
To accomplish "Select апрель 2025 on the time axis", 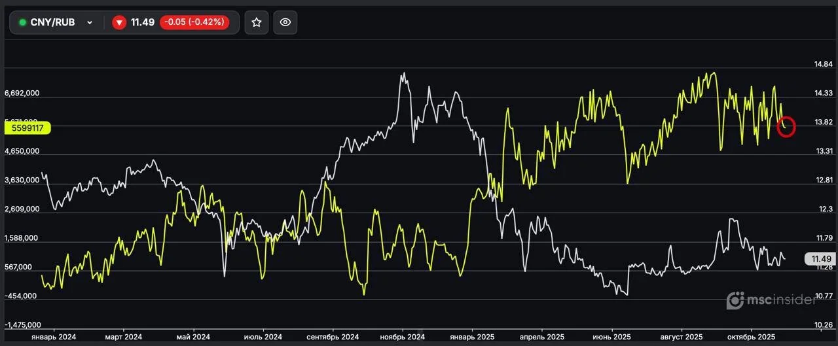I will pos(542,337).
